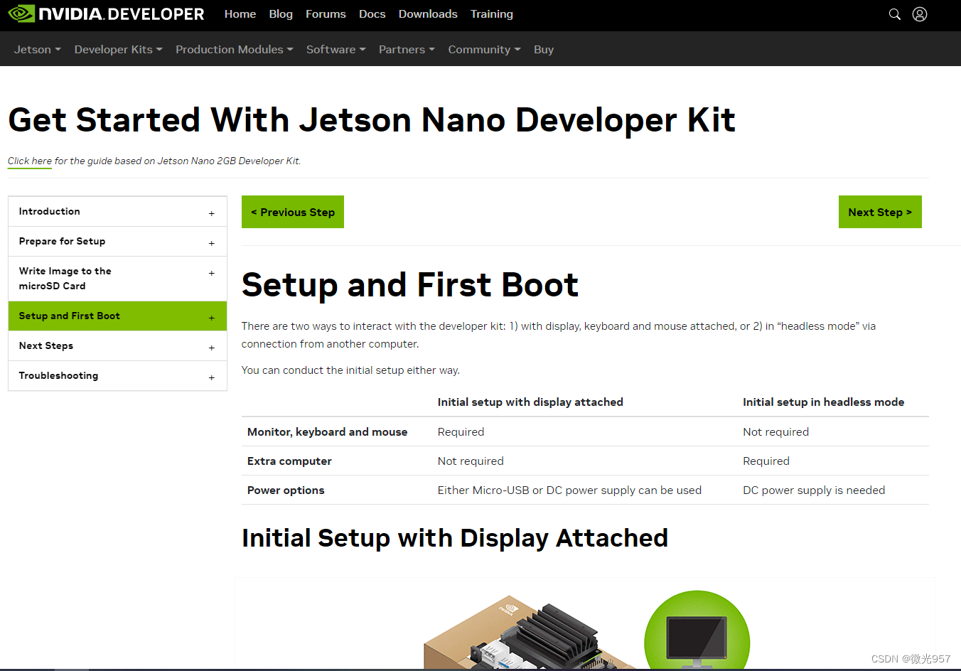961x671 pixels.
Task: Open the Blog link in header
Action: click(281, 14)
